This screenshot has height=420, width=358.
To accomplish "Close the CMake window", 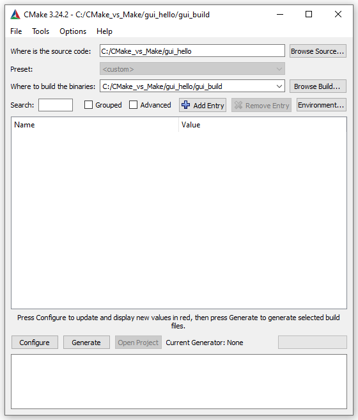I will coord(338,15).
